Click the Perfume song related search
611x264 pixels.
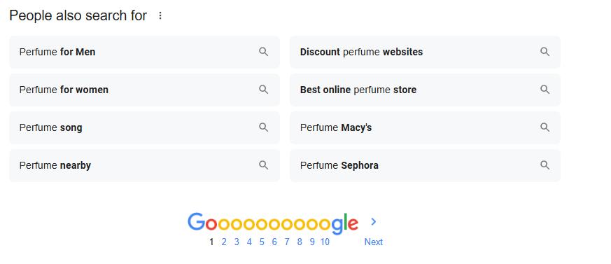pos(145,127)
